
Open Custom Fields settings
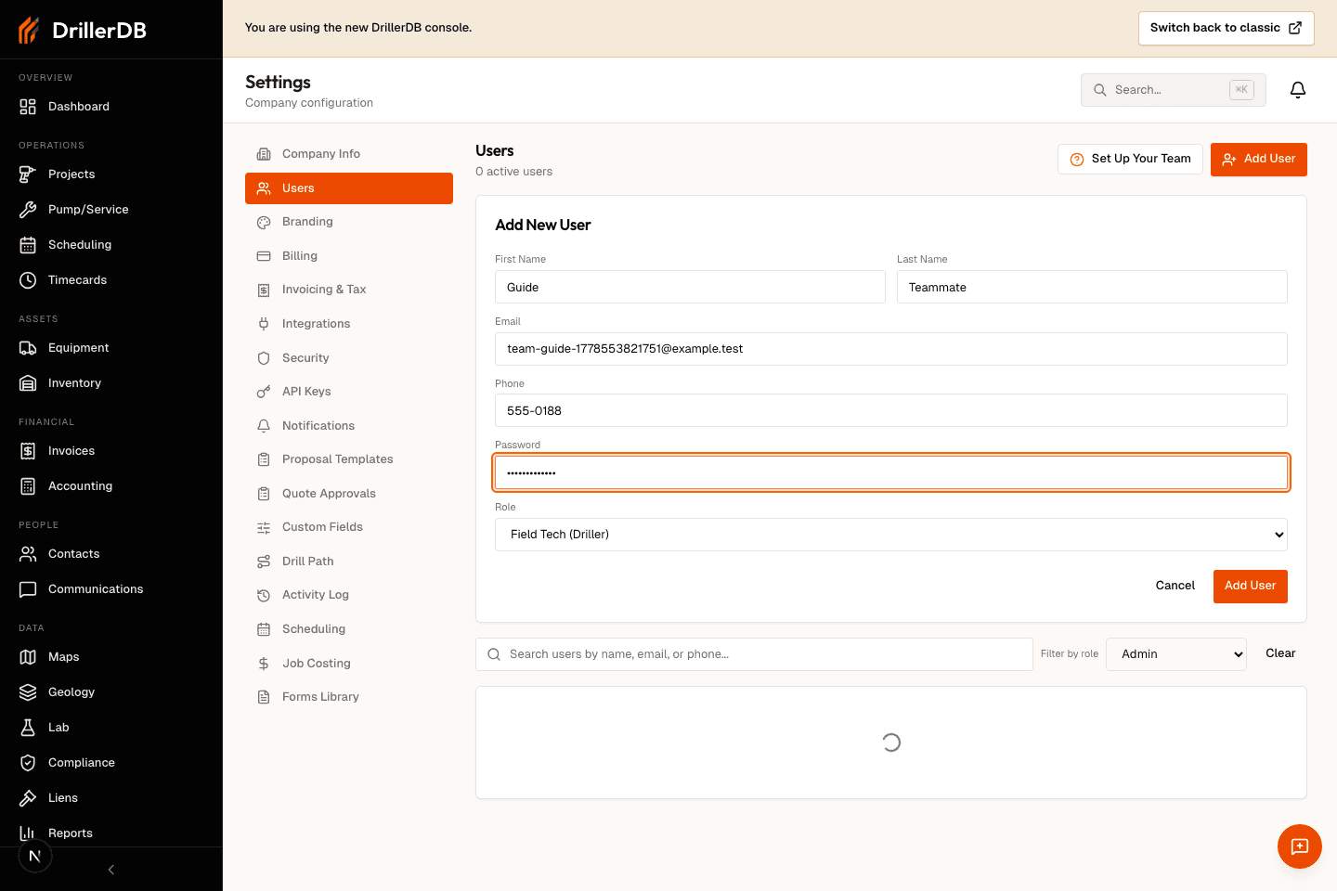(349, 527)
